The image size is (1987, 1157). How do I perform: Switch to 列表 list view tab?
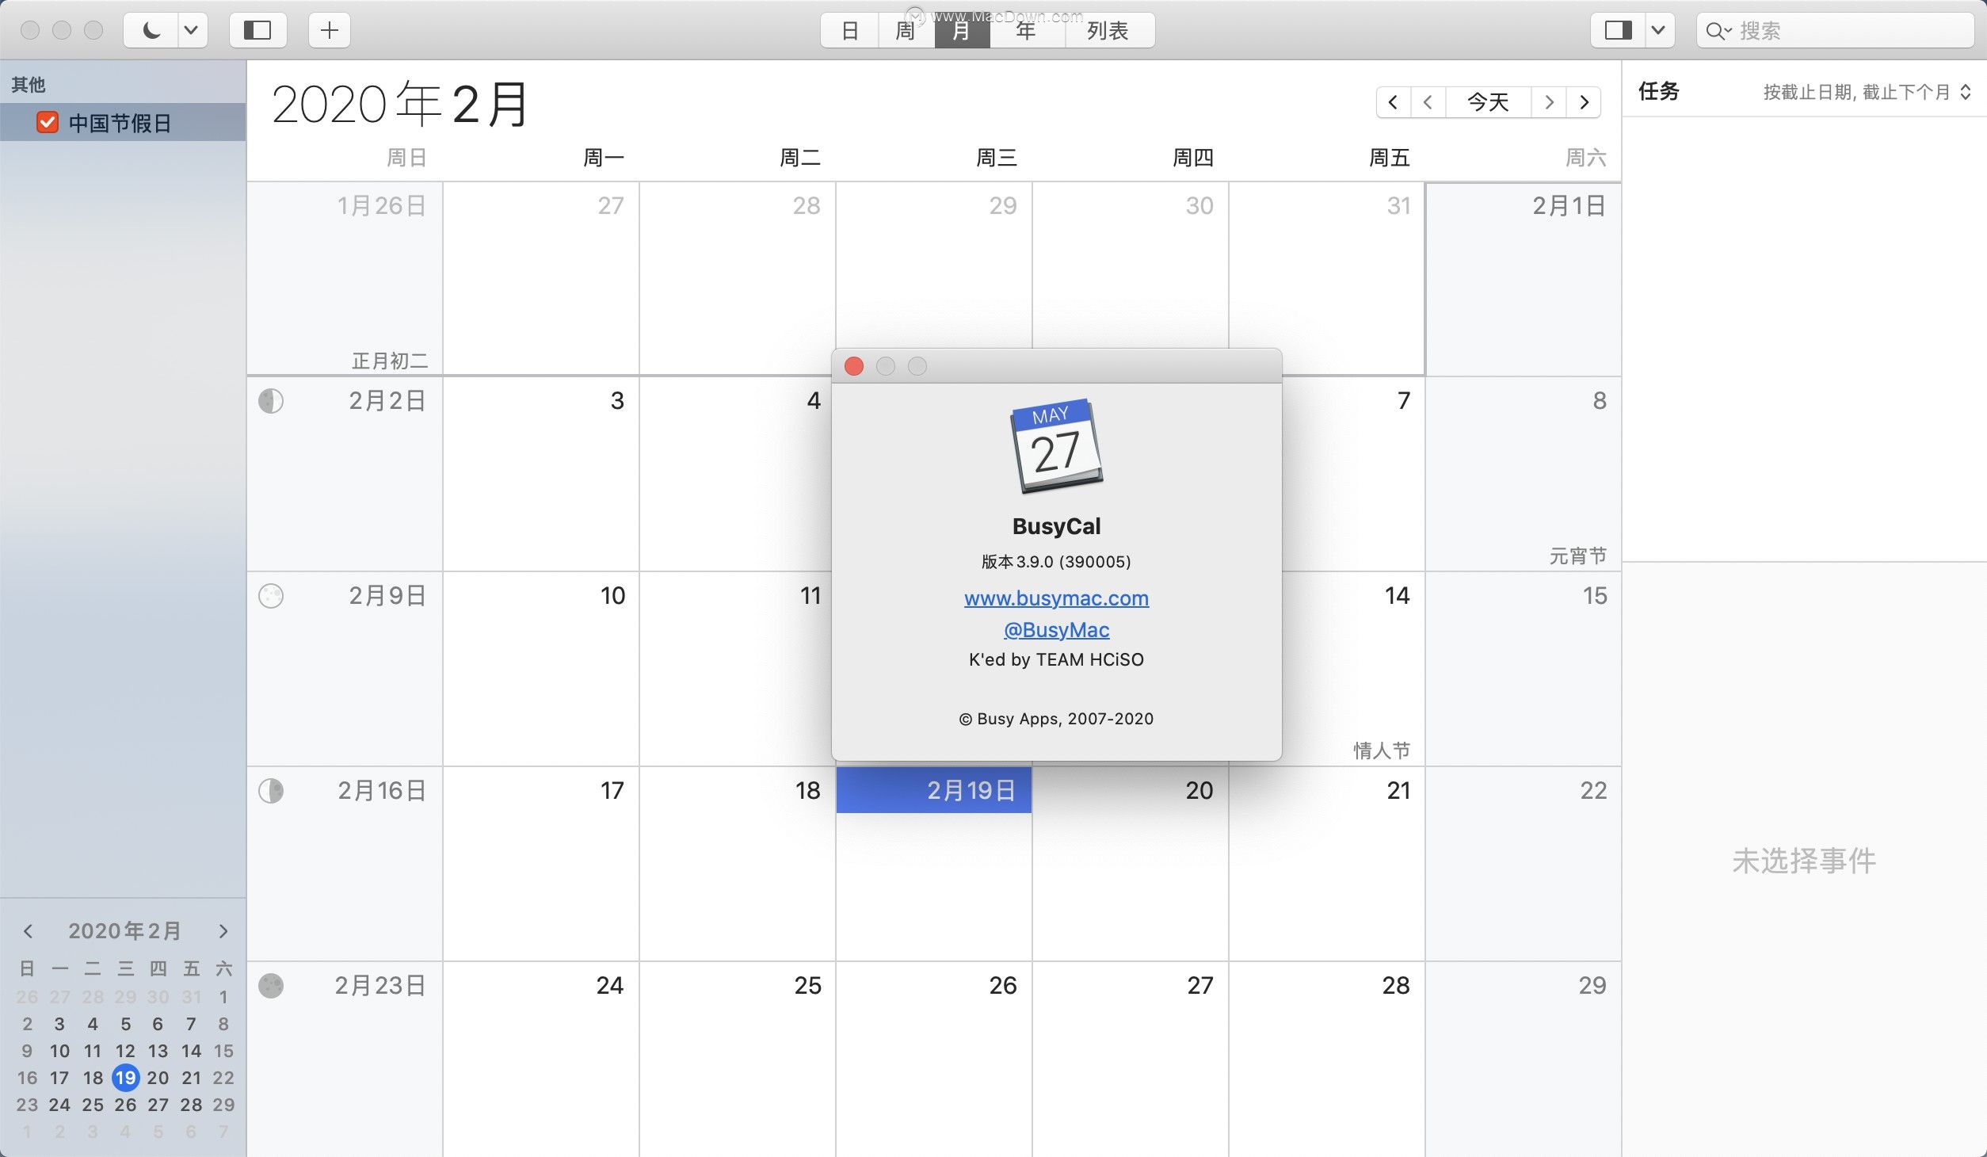coord(1108,30)
